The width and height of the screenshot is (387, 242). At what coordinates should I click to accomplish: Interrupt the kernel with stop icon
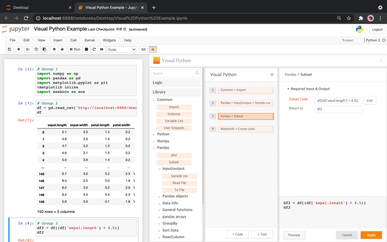(86, 49)
